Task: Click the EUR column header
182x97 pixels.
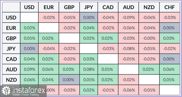Action: coord(49,7)
